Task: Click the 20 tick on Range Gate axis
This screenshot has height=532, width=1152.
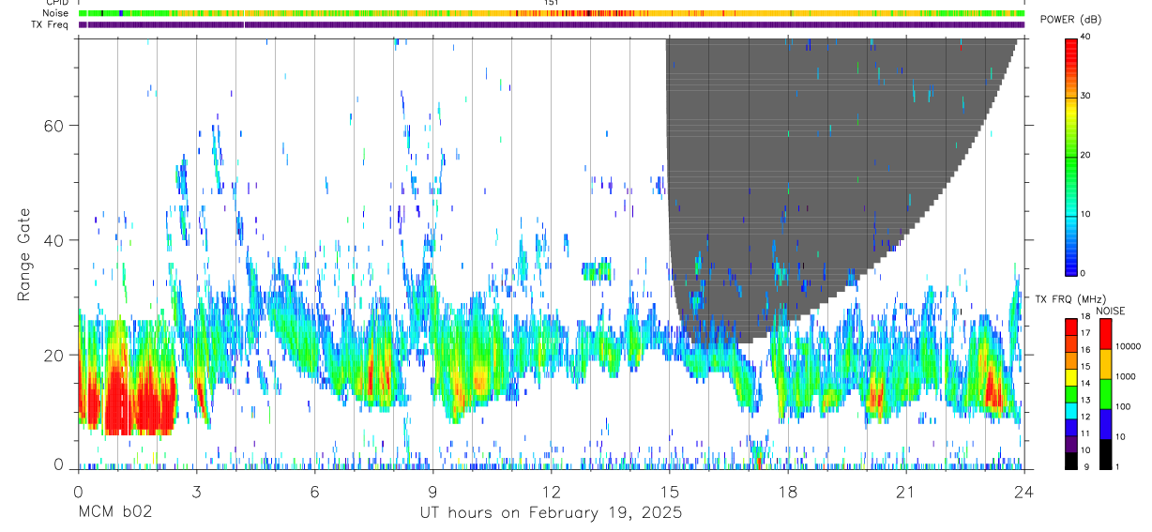Action: tap(55, 355)
